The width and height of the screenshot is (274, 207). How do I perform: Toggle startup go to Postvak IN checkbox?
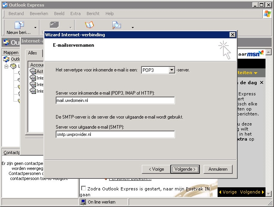click(x=83, y=188)
